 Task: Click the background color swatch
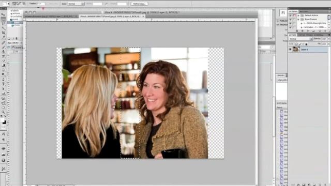[x=4, y=122]
